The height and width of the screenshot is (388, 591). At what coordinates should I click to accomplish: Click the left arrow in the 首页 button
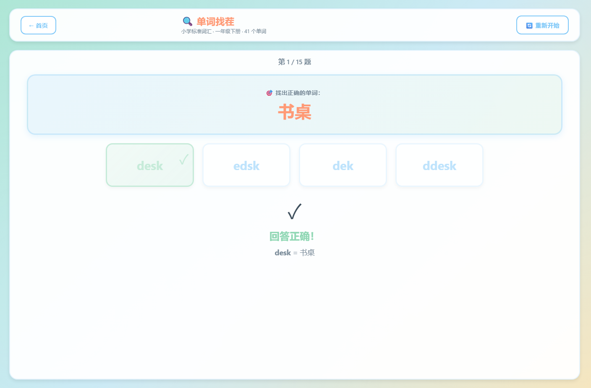(x=31, y=26)
